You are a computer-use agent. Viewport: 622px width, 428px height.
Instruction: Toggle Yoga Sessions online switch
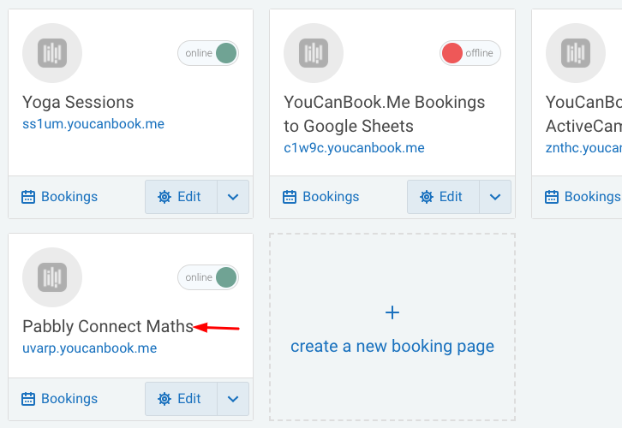point(208,53)
